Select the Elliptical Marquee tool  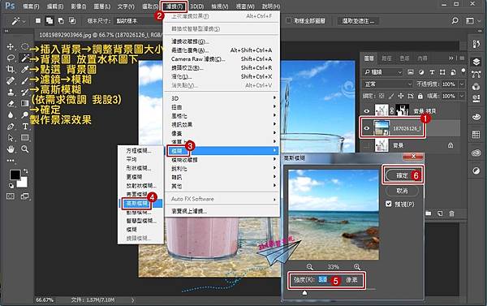coord(25,46)
